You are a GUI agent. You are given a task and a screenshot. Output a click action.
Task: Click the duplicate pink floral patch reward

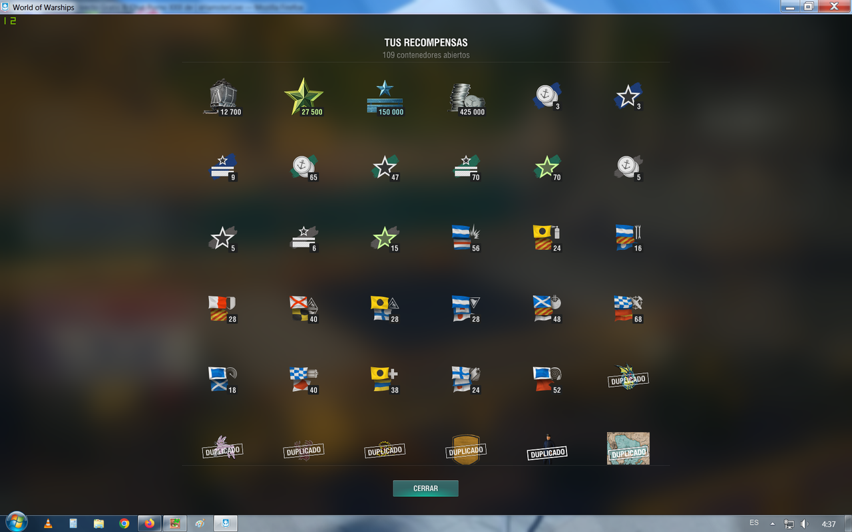pos(304,450)
